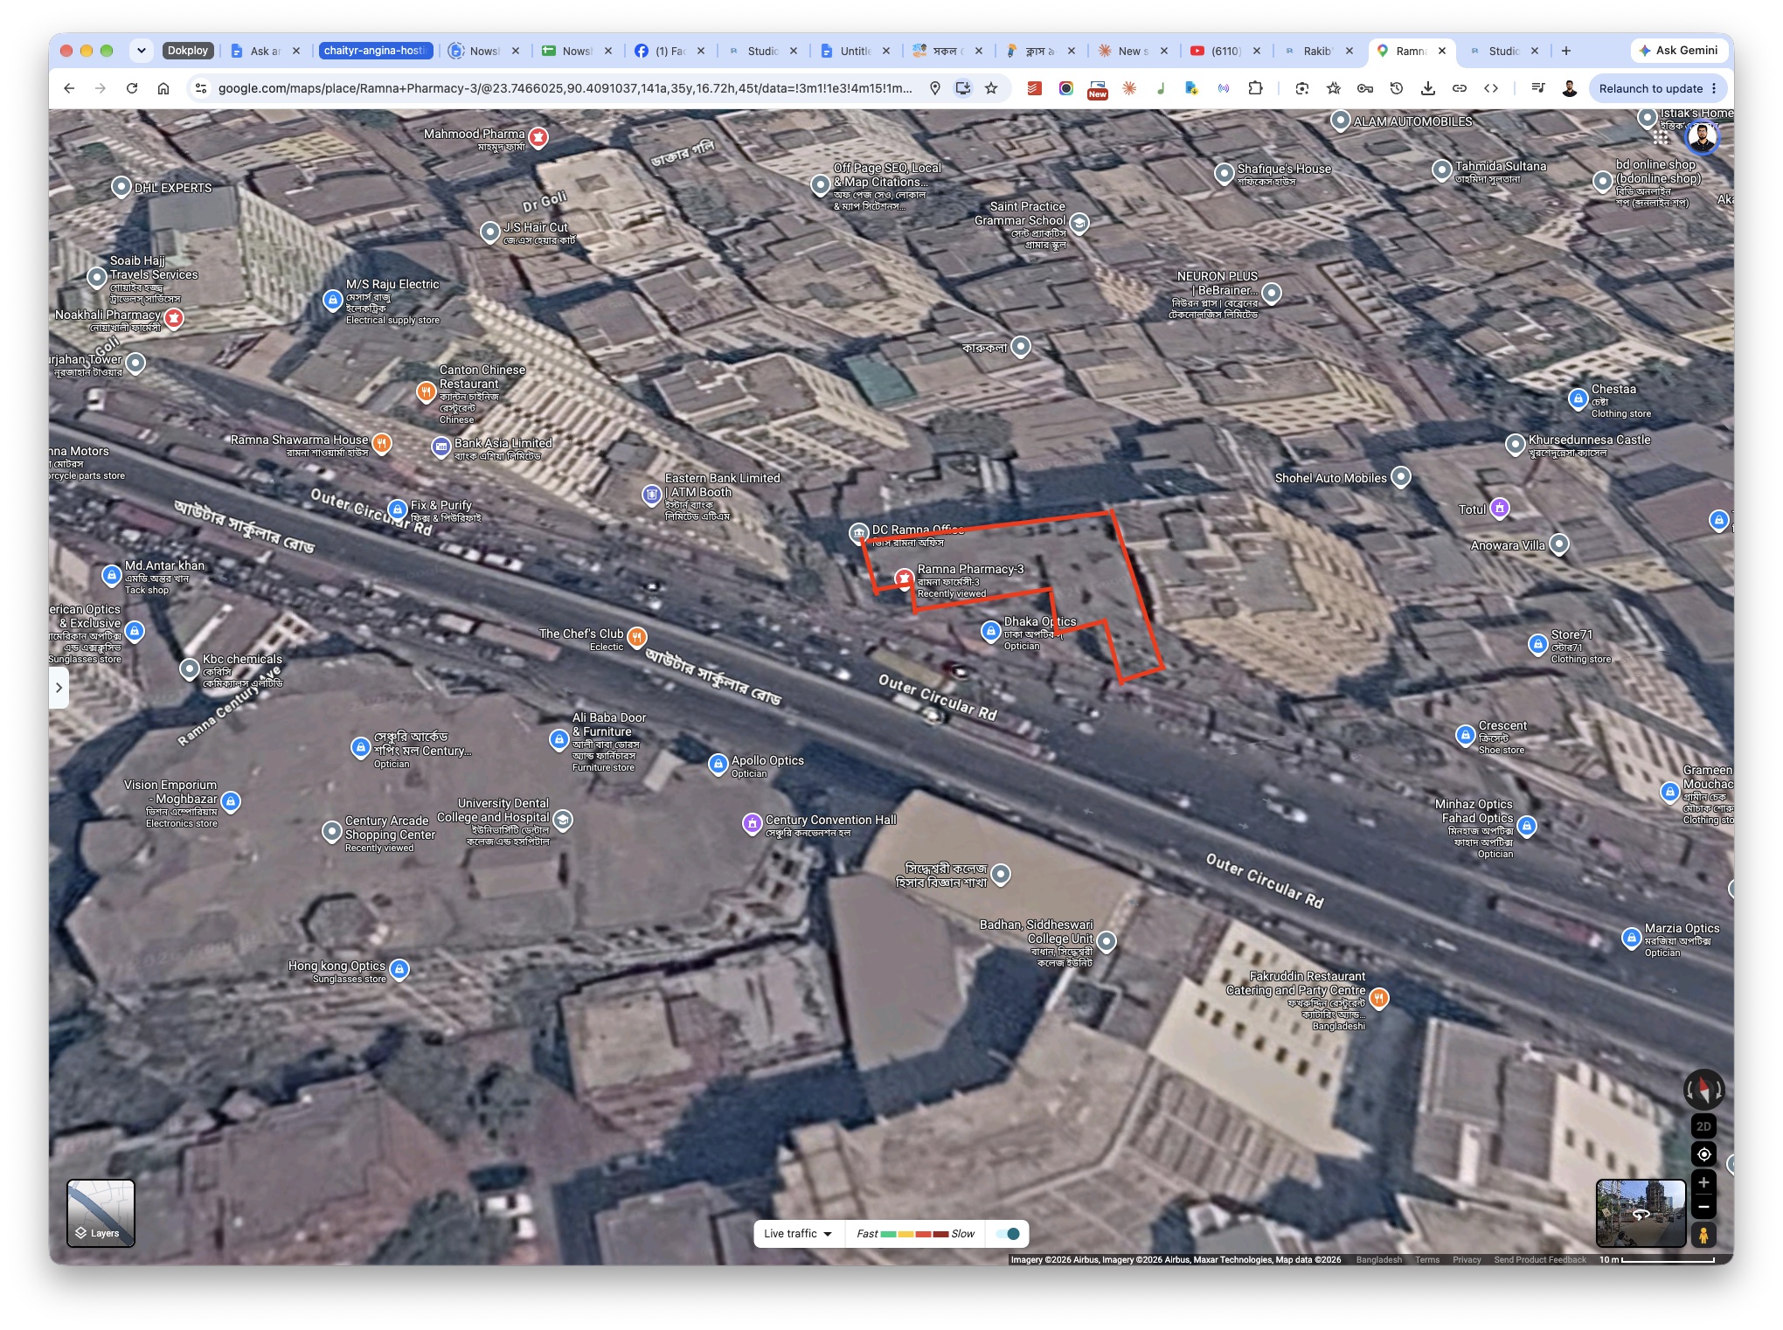Click the Ask Gemini button
1783x1330 pixels.
[x=1678, y=51]
